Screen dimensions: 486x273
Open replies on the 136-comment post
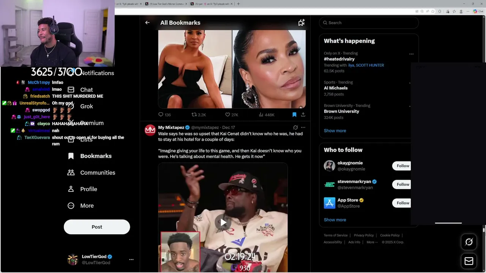(164, 115)
